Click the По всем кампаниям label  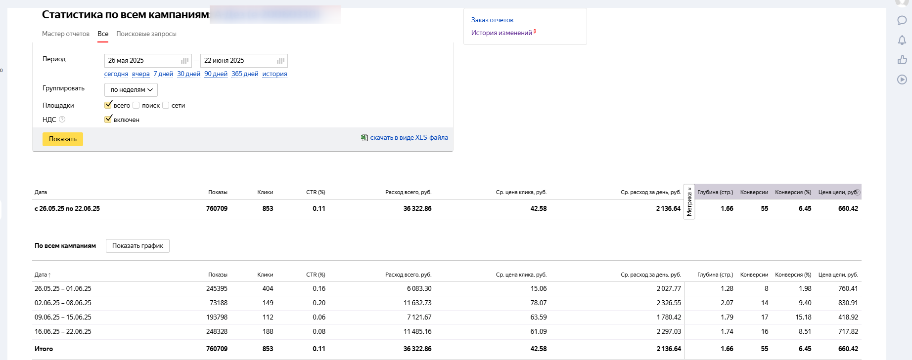[65, 246]
